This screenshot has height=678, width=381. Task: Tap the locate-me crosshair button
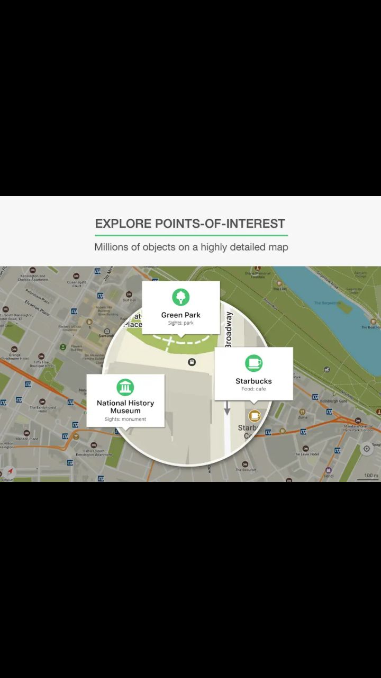pos(366,448)
